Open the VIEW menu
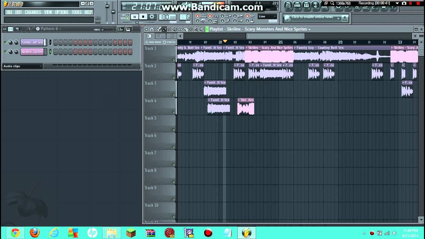Screen dimensions: 425x239 (48, 12)
